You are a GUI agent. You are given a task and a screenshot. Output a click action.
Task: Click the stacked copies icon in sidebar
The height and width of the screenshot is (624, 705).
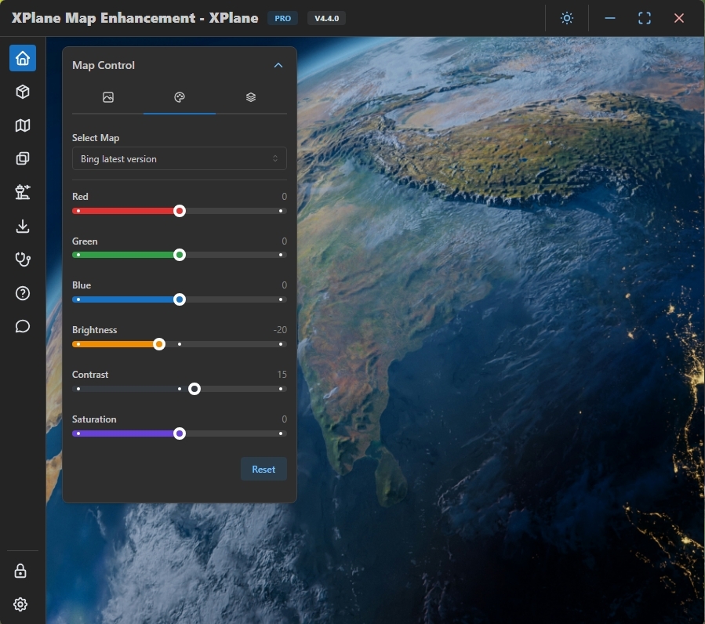23,159
